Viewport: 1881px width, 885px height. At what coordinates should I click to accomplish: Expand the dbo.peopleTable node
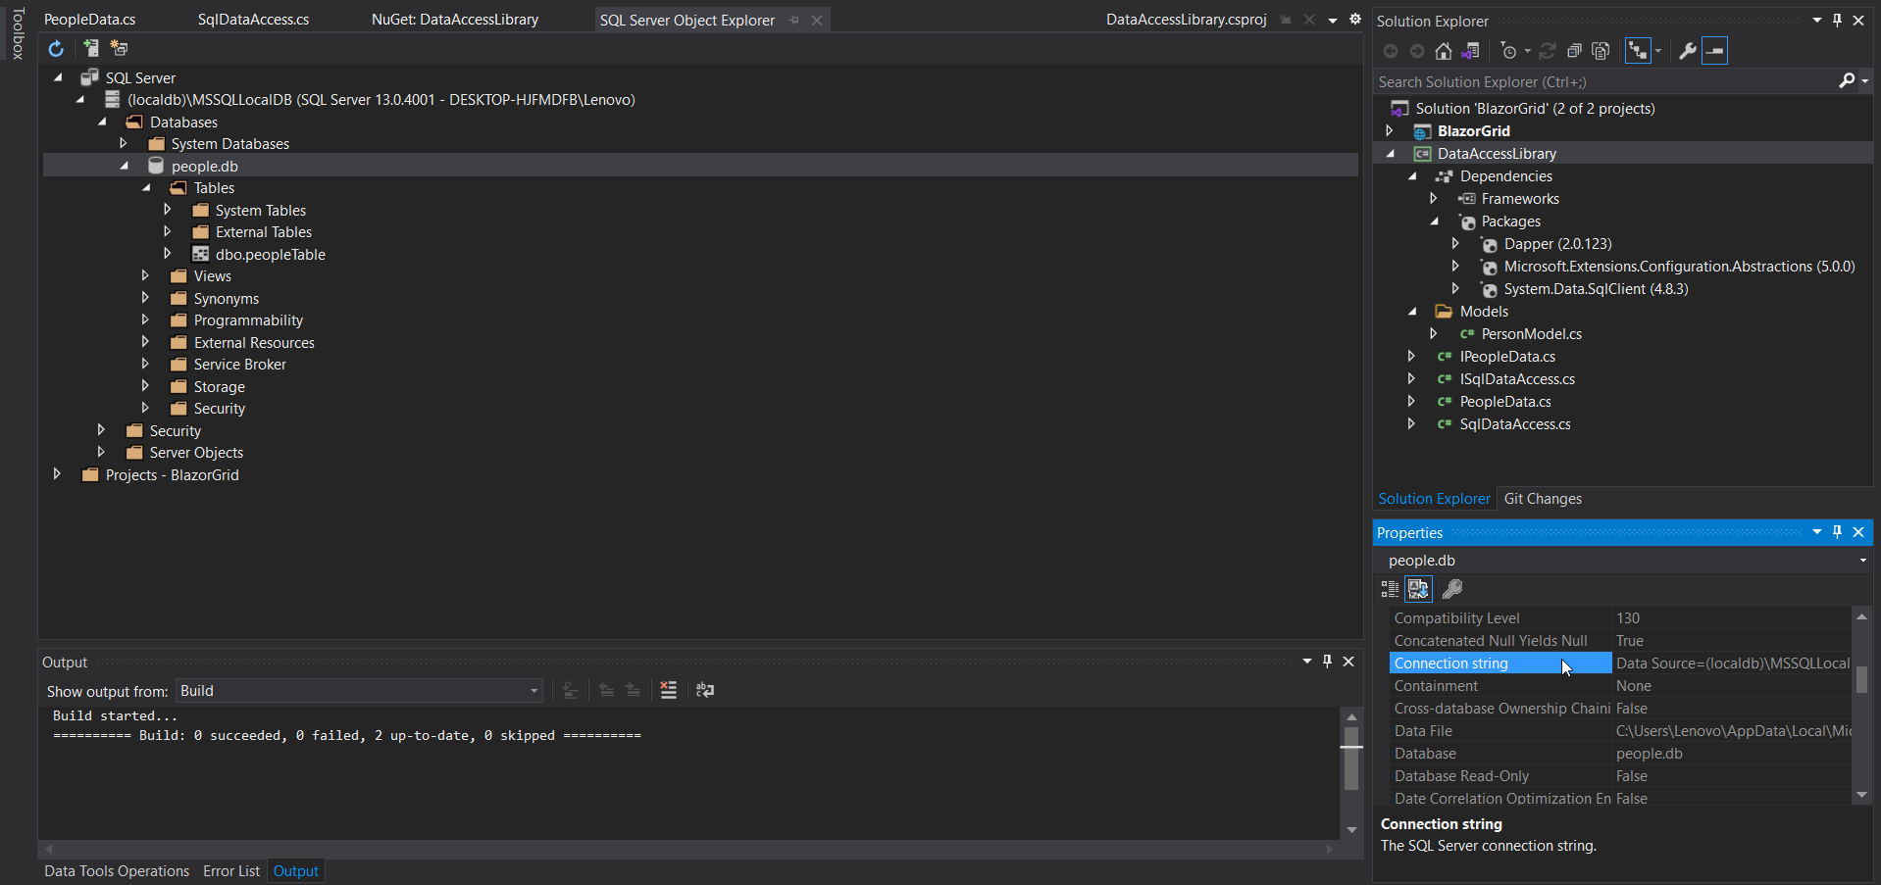(x=168, y=254)
